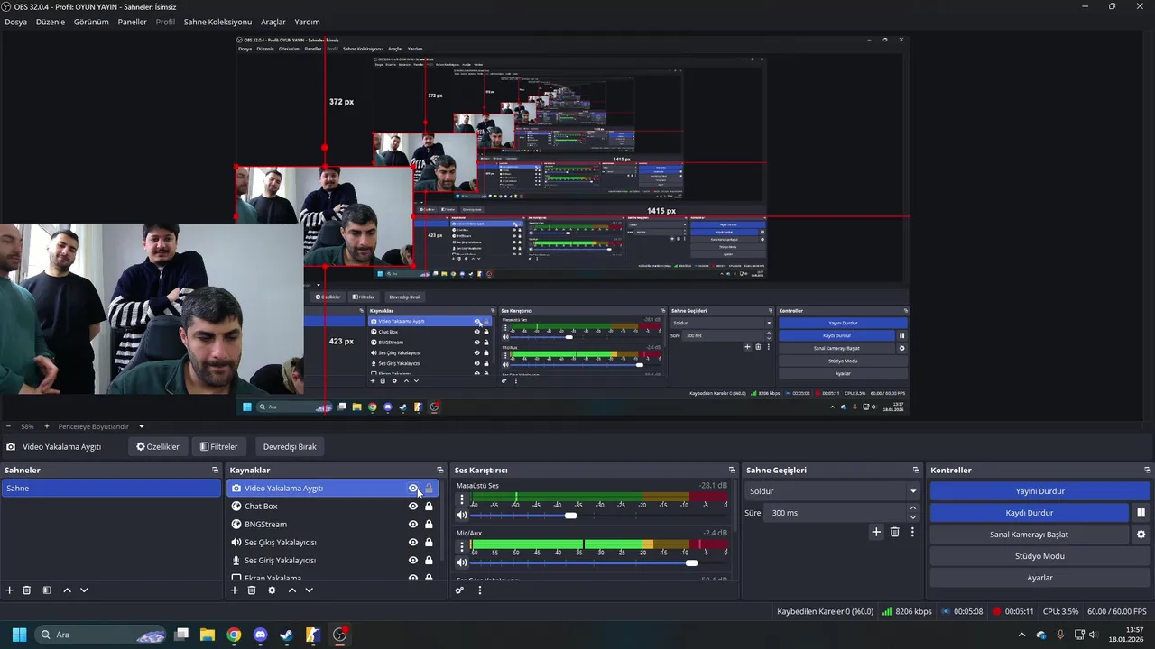Viewport: 1155px width, 649px height.
Task: Hide Ses Çıkış Yakalayıcısı source
Action: tap(413, 543)
